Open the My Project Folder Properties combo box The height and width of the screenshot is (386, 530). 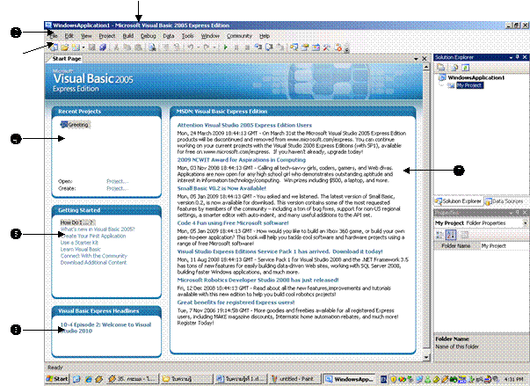pos(481,223)
